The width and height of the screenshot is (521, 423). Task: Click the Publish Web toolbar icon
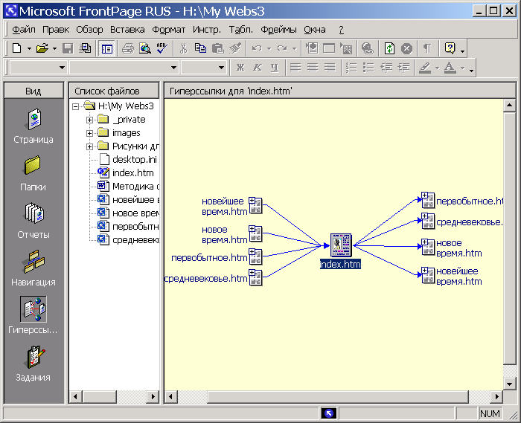click(86, 48)
